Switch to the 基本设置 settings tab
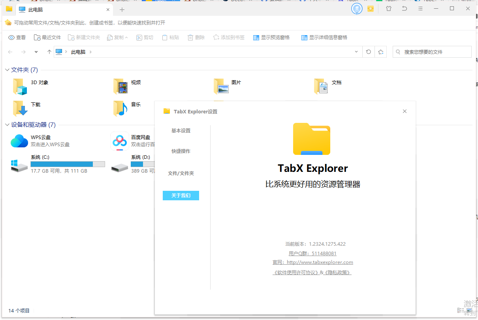The width and height of the screenshot is (478, 320). click(181, 130)
